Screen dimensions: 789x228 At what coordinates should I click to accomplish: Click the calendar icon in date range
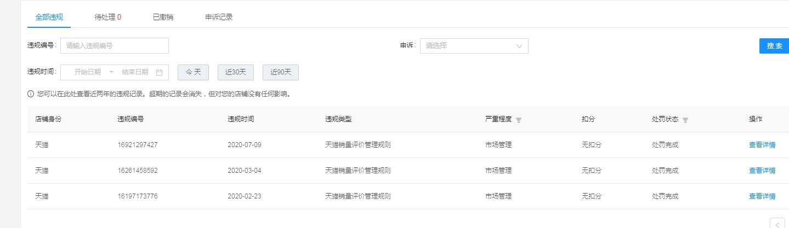point(159,72)
